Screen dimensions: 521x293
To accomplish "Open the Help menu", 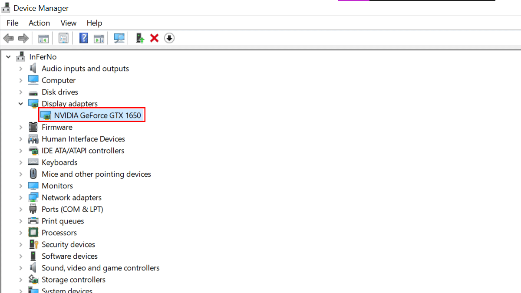I will [x=94, y=23].
